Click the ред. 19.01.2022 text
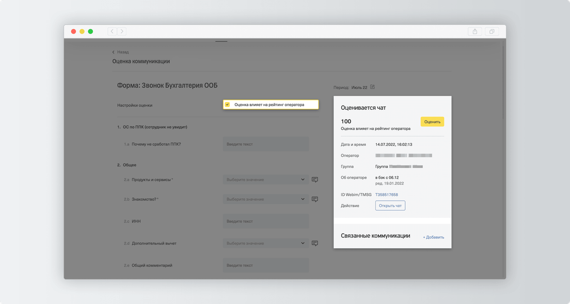The image size is (570, 304). [390, 183]
